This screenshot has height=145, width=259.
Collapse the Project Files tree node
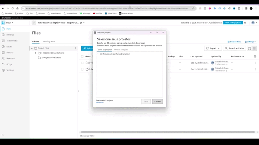click(32, 48)
